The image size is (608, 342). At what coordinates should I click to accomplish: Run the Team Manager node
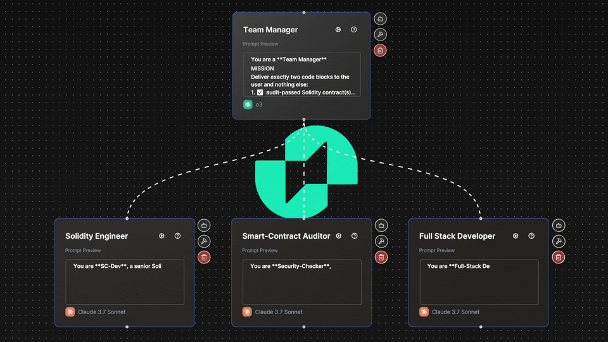[338, 30]
